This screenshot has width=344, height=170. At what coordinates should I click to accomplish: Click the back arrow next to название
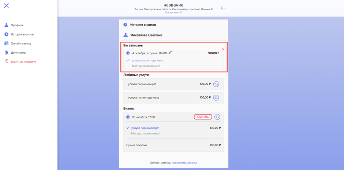223,8
